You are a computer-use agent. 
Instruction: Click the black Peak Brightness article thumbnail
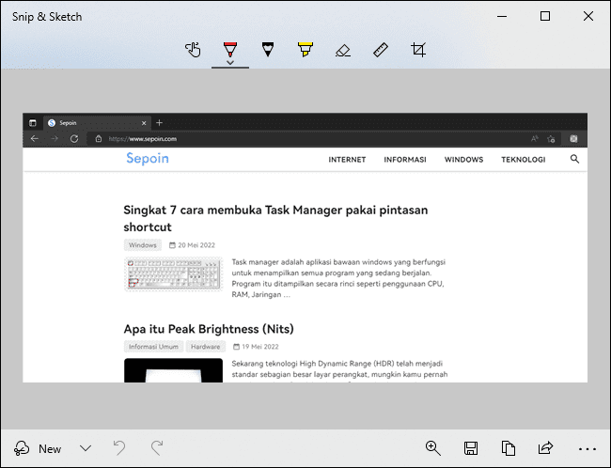pyautogui.click(x=173, y=370)
